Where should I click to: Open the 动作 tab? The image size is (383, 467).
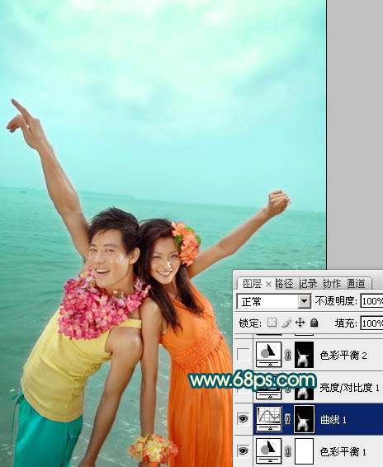332,284
